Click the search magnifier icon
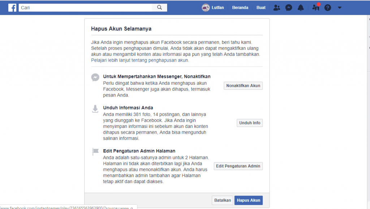 tap(159, 8)
